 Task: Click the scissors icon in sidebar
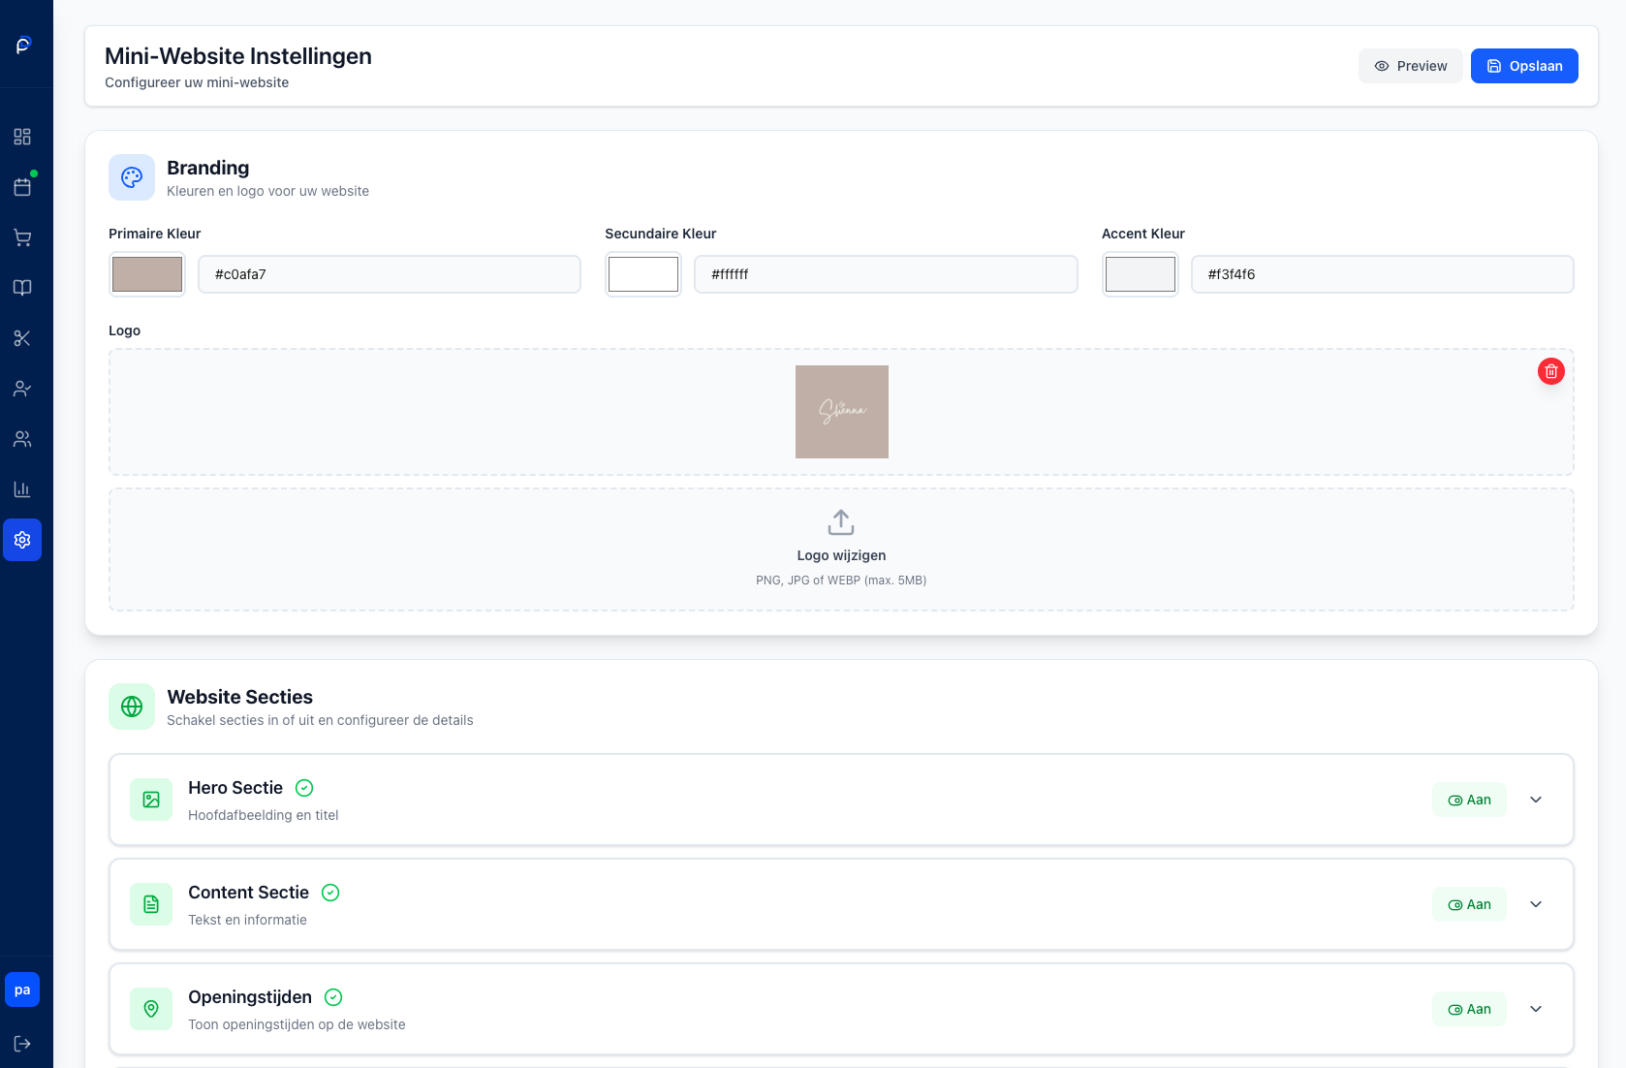pyautogui.click(x=22, y=338)
